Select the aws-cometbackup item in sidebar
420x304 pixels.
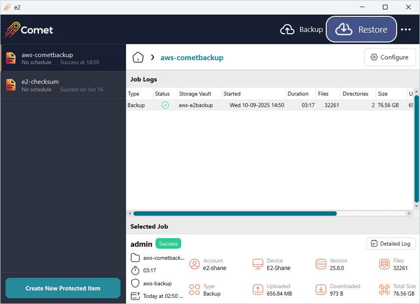click(63, 58)
